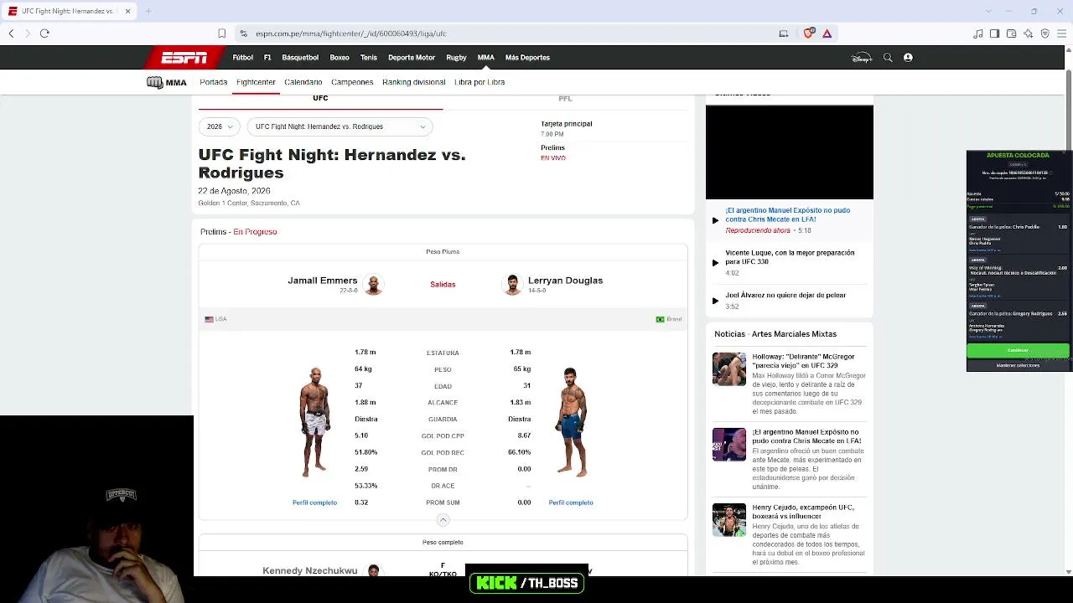Screen dimensions: 1073x603
Task: Open the browser hamburger menu
Action: 1062,33
